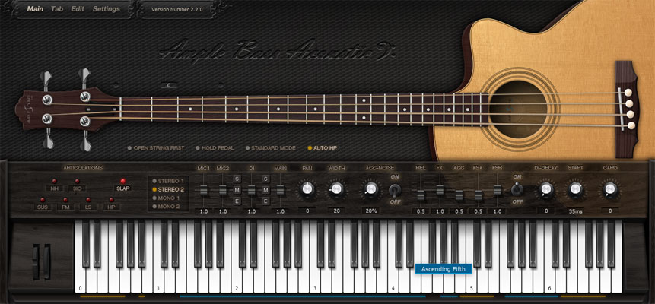Click the START knob
655x304 pixels.
(576, 190)
